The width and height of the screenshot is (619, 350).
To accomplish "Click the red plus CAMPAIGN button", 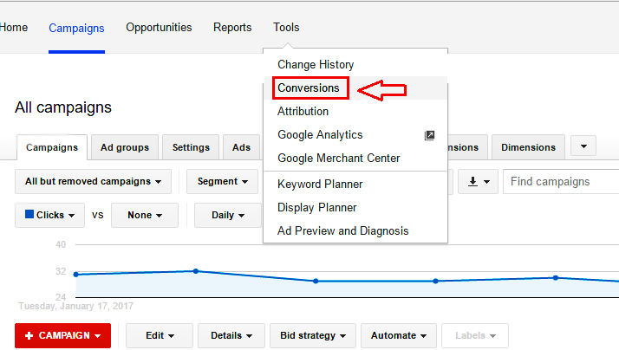I will click(x=62, y=336).
